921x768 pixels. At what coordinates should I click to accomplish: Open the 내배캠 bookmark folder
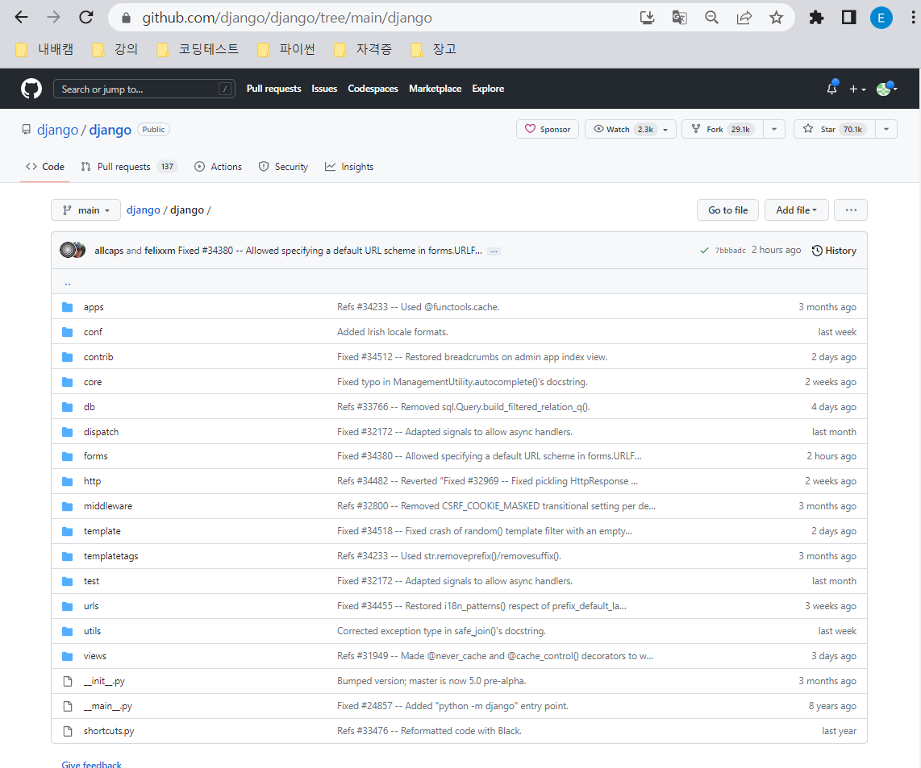click(44, 49)
